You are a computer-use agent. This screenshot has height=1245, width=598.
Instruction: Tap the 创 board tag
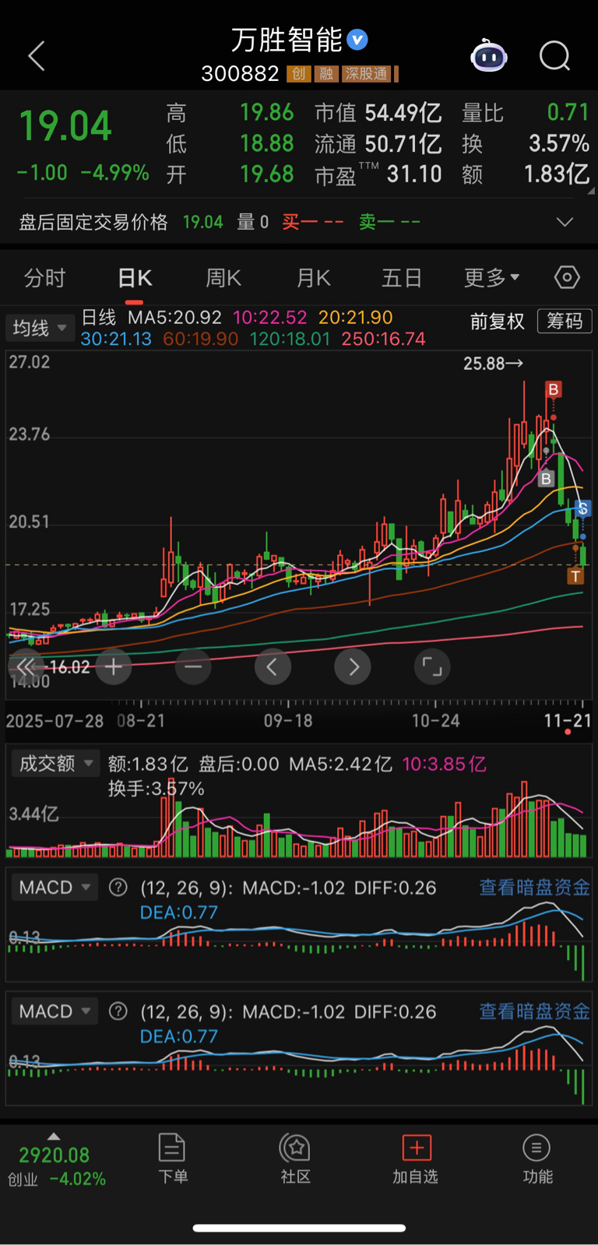coord(299,74)
